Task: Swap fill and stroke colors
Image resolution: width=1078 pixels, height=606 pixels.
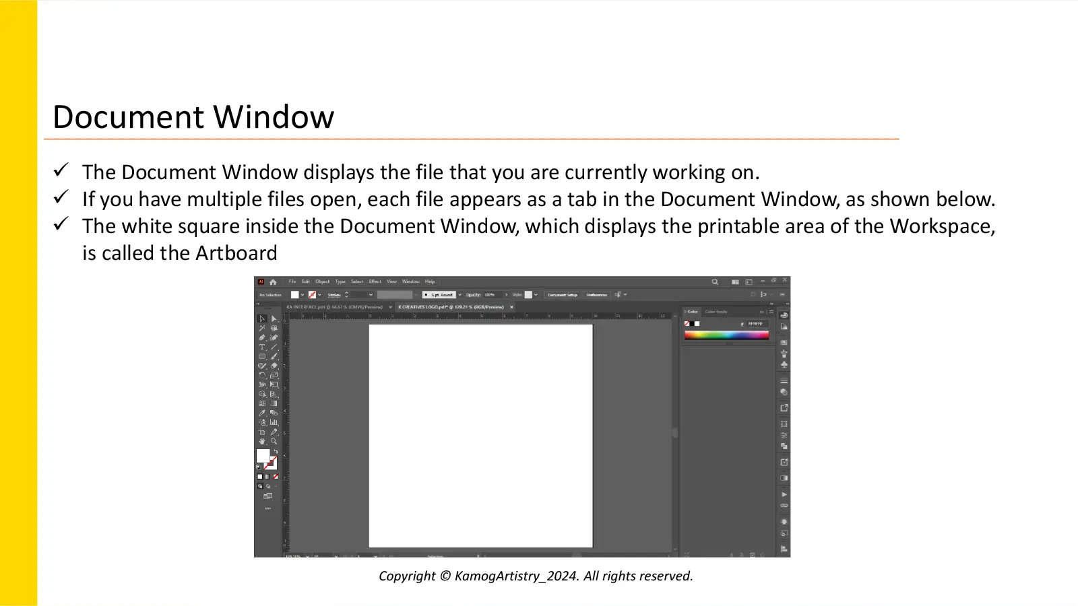Action: tap(275, 451)
